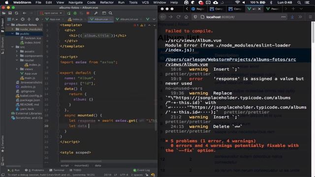Select Scratches and Consoles tree node
The image size is (315, 177).
click(x=27, y=118)
